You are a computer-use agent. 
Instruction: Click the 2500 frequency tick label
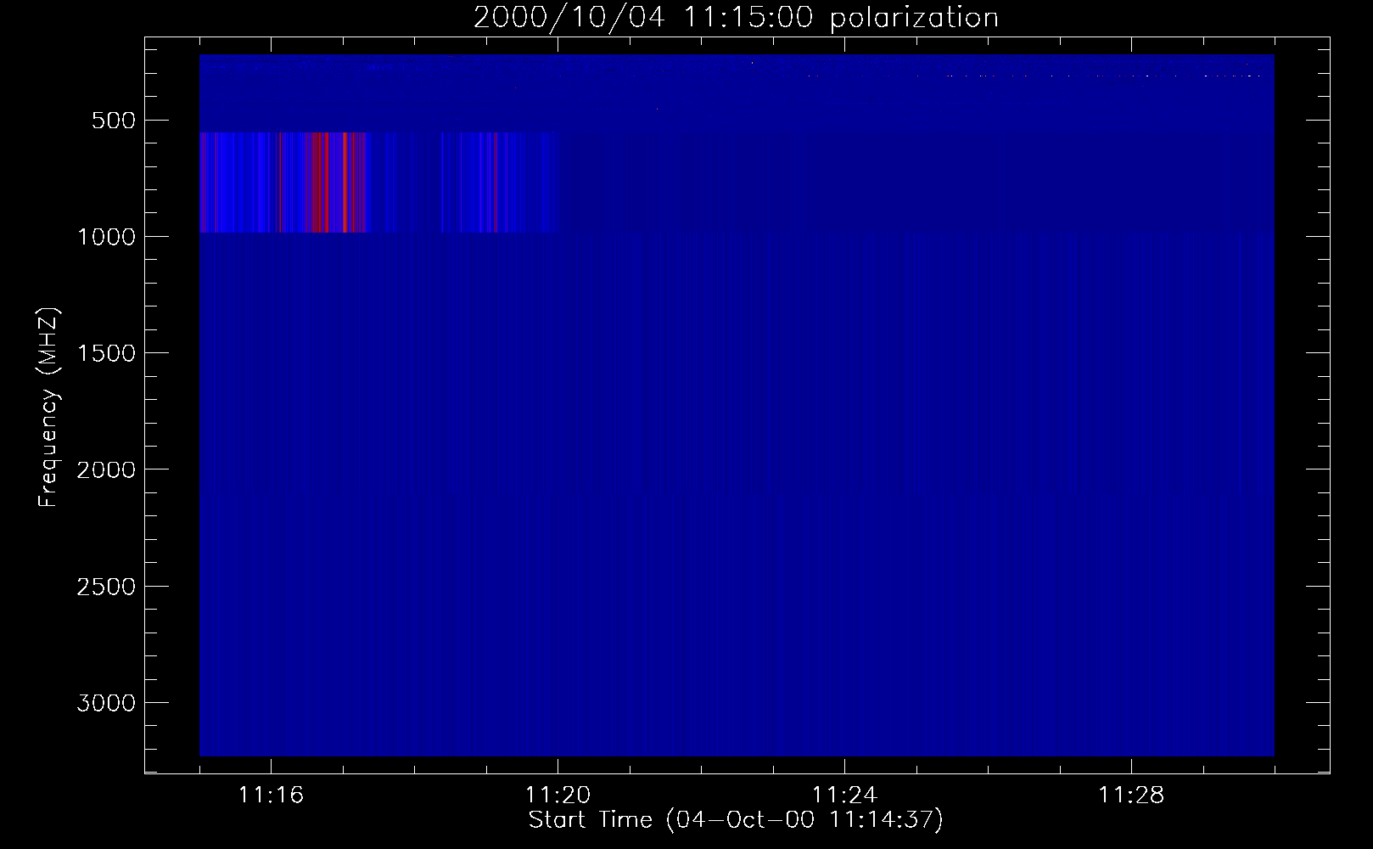106,587
